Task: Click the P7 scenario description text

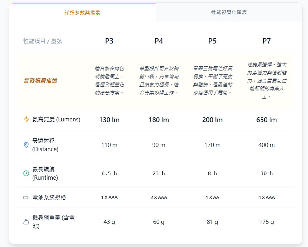Action: pyautogui.click(x=267, y=80)
